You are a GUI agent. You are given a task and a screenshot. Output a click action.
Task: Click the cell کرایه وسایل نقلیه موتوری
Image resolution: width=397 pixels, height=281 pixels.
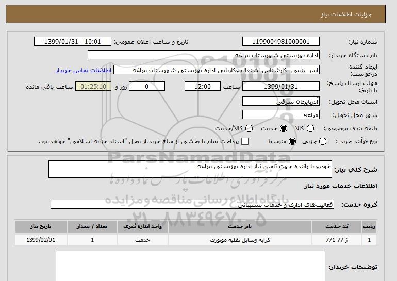click(x=240, y=240)
